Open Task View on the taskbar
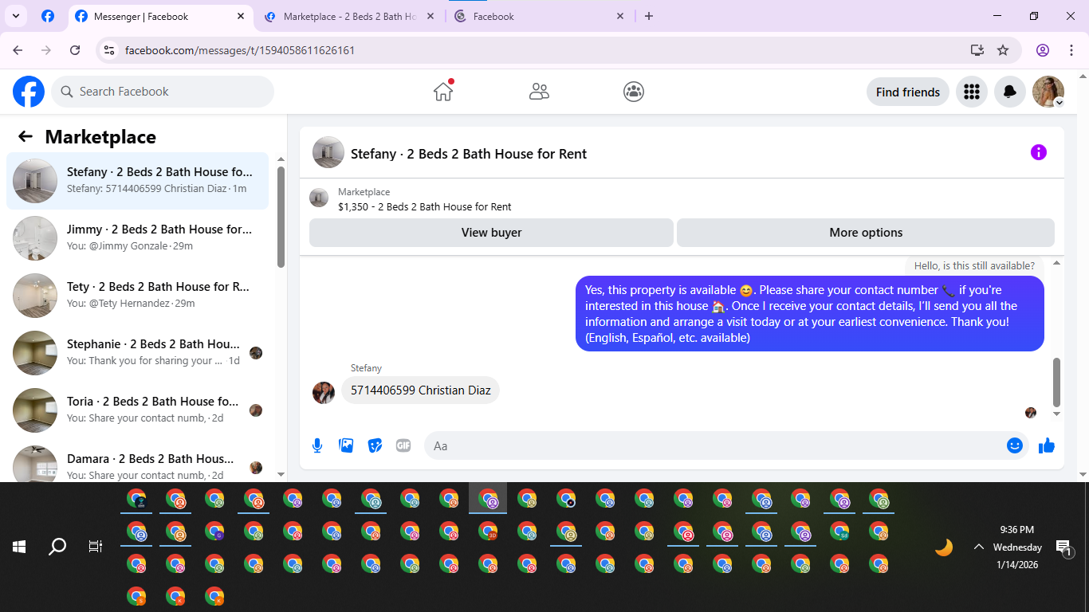Screen dimensions: 1089x612 (96, 547)
